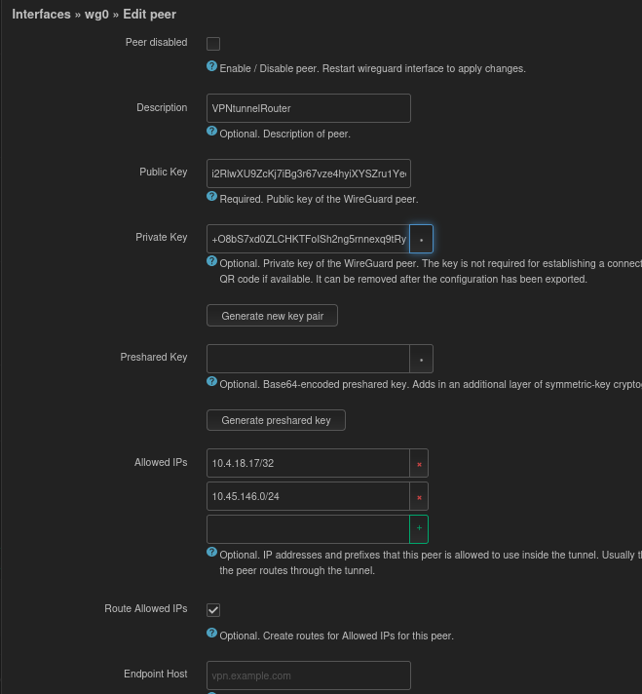Add new allowed IP with green plus
The height and width of the screenshot is (694, 642).
tap(419, 529)
